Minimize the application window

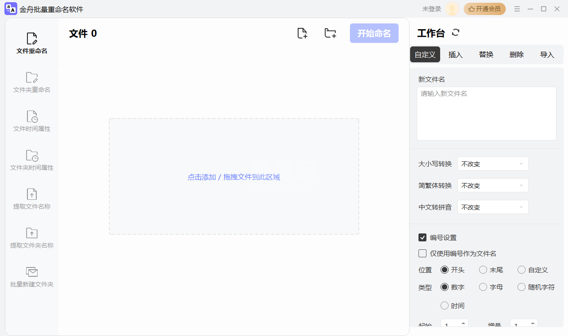coord(530,9)
